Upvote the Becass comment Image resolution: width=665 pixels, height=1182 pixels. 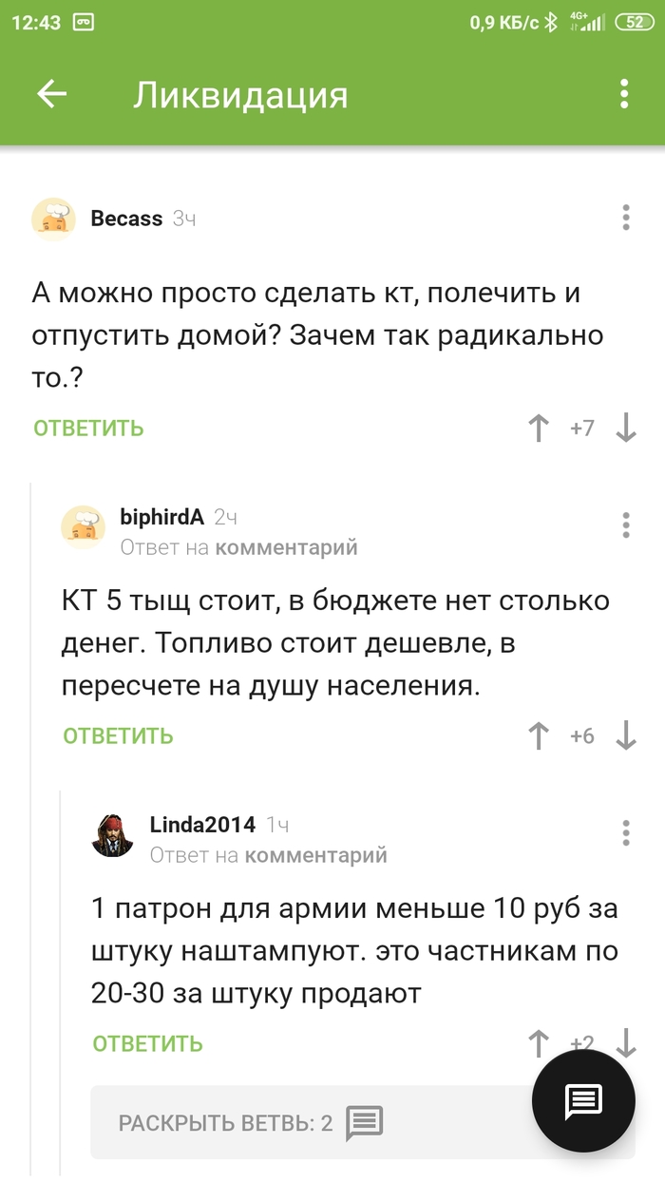click(x=539, y=429)
